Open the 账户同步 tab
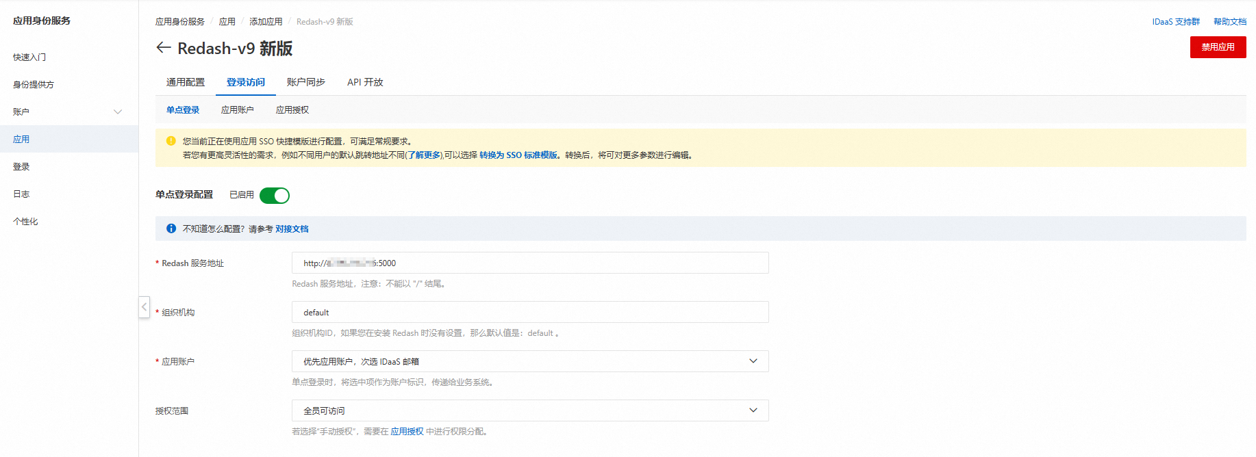This screenshot has width=1256, height=457. coord(306,82)
